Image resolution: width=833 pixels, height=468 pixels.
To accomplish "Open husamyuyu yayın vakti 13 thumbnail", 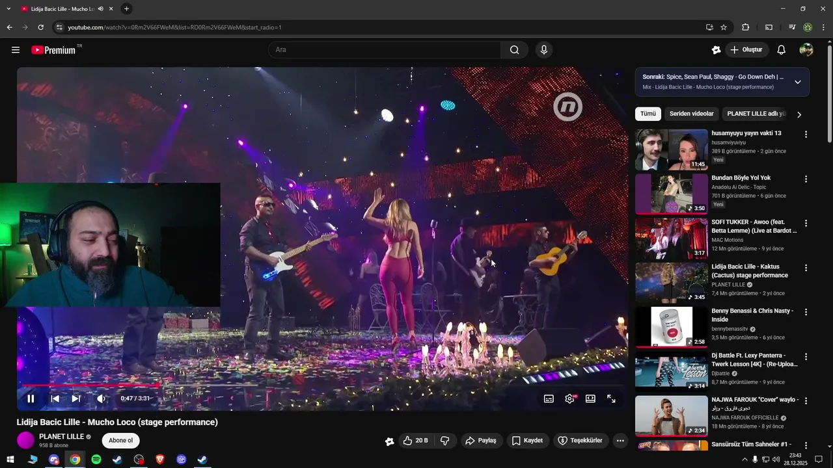I will (x=671, y=149).
